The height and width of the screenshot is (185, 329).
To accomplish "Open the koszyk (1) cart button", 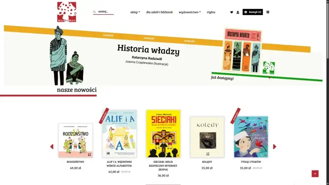I will (253, 12).
